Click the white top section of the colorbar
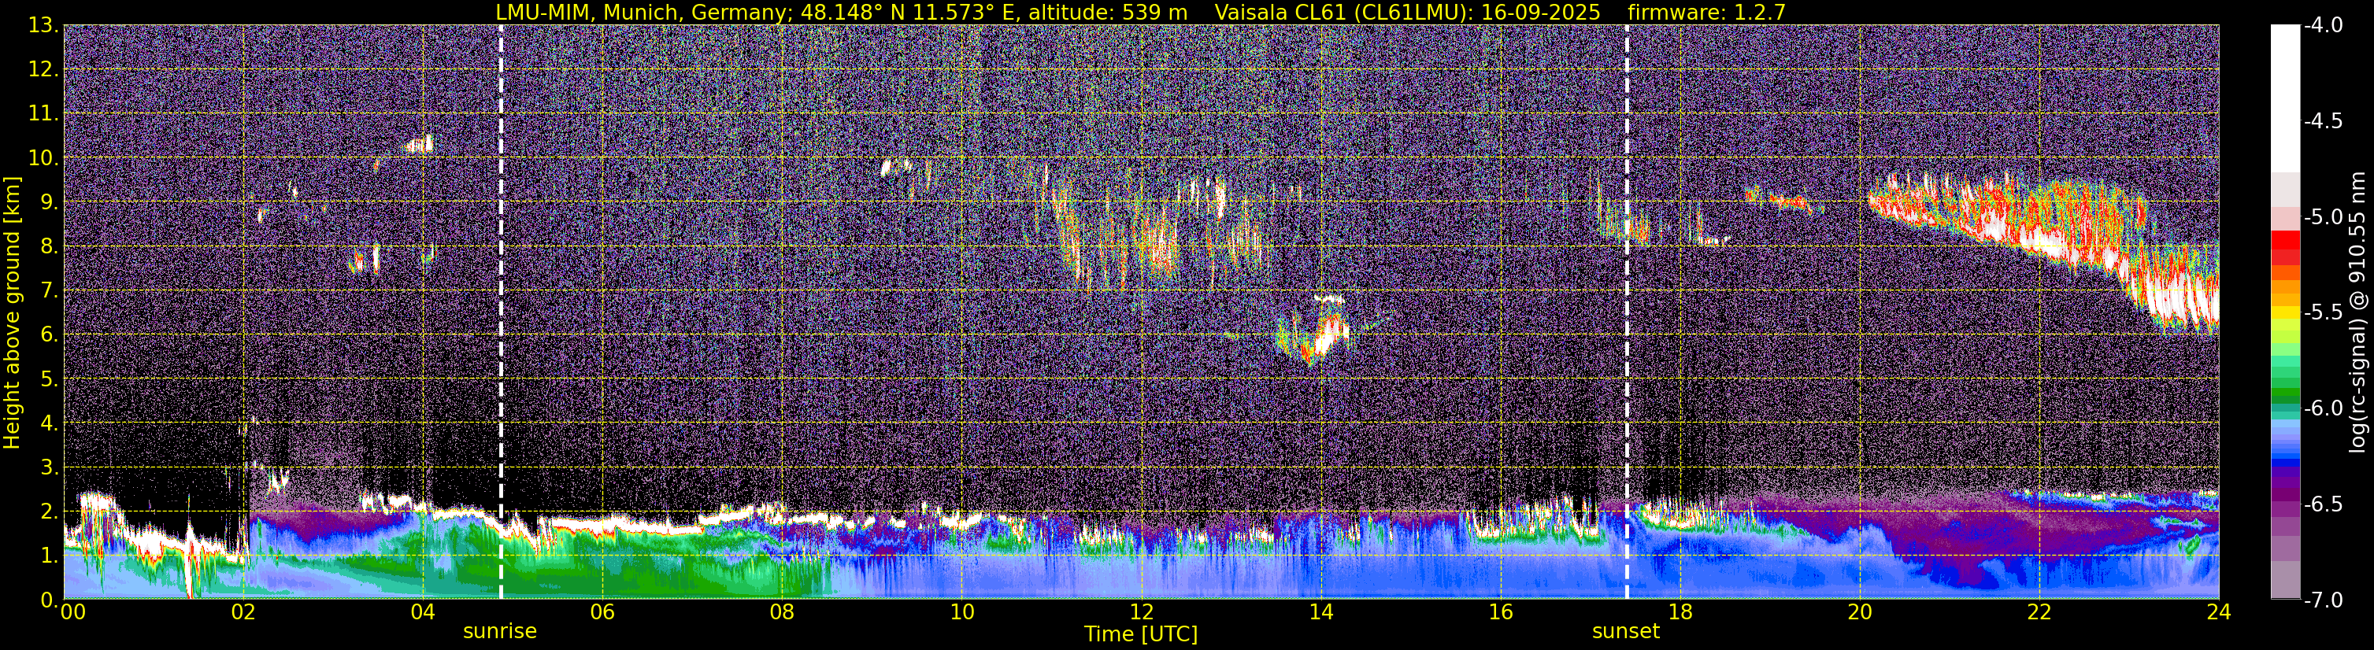Viewport: 2374px width, 650px height. point(2284,98)
